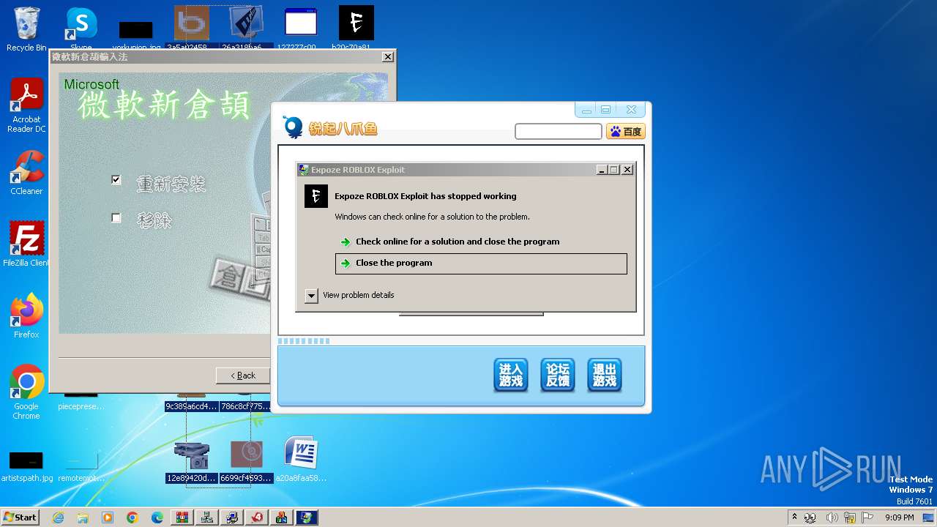Close the 微軟新倉頡輸入法 installer window
The width and height of the screenshot is (937, 527).
coord(387,57)
